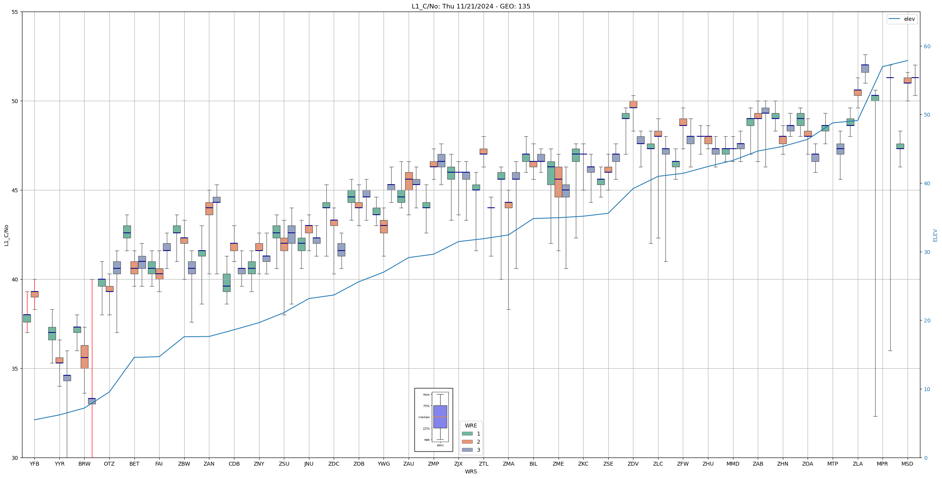Click the boxplot key inset diagram

coord(433,420)
